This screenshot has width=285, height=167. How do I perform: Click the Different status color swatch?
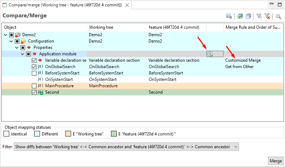click(x=37, y=134)
